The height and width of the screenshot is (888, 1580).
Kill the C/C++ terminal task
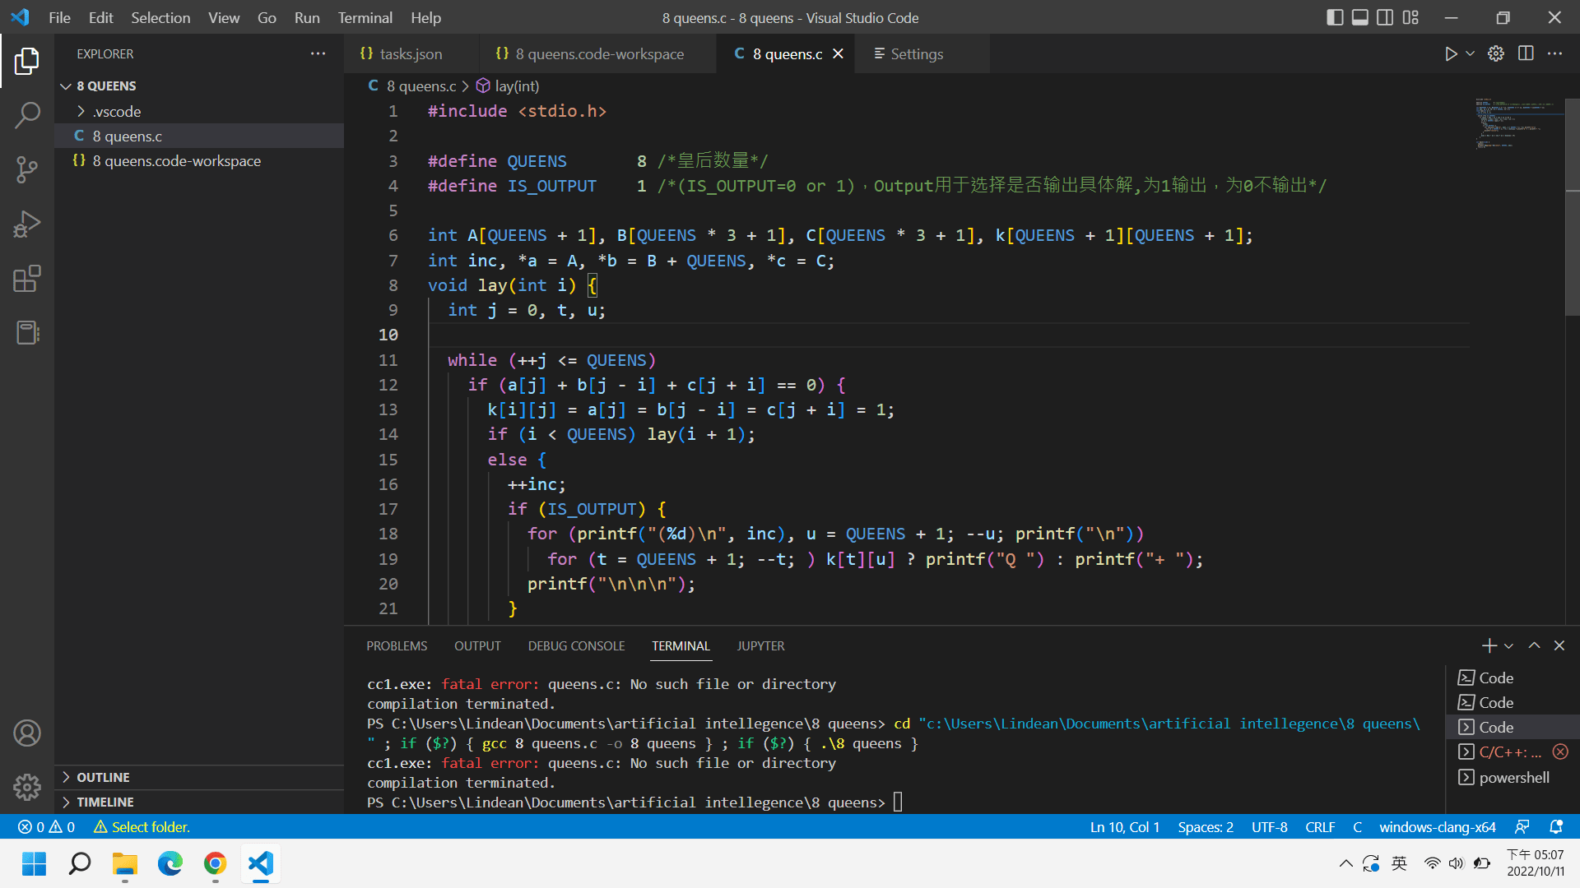coord(1560,752)
